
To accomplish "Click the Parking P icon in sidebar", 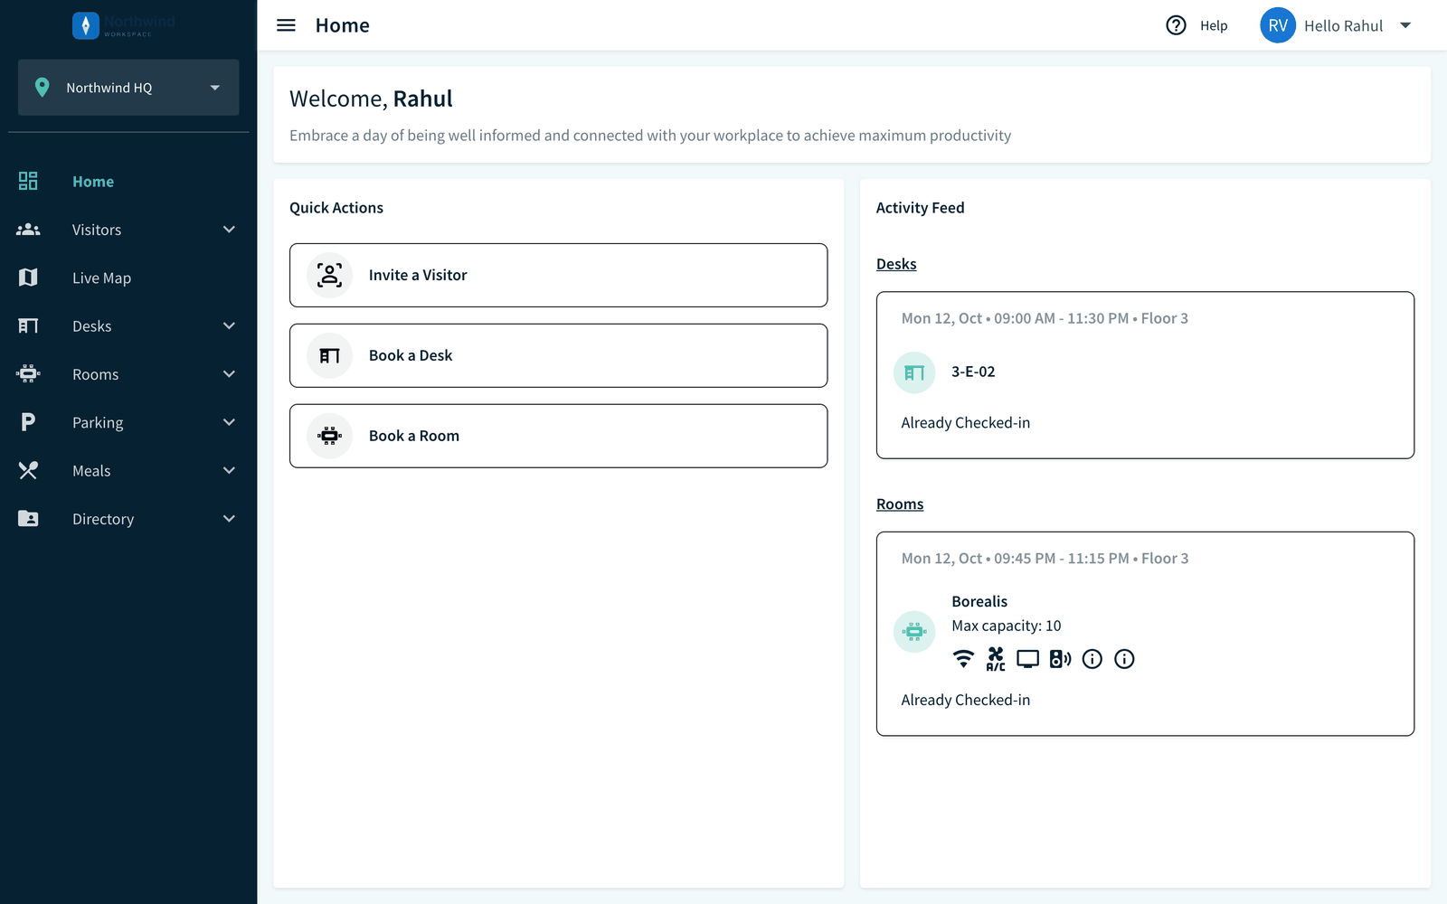I will (x=28, y=422).
